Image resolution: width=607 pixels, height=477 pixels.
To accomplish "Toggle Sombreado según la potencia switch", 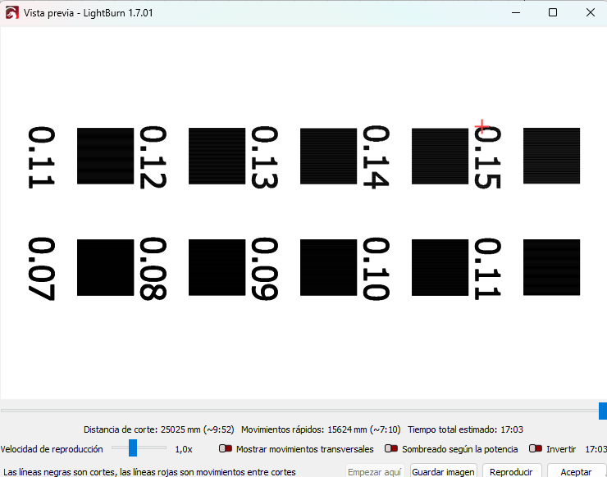I will pos(391,449).
